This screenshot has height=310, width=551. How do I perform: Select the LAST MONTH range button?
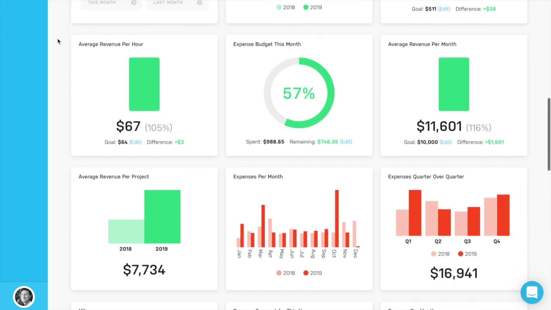tap(176, 3)
